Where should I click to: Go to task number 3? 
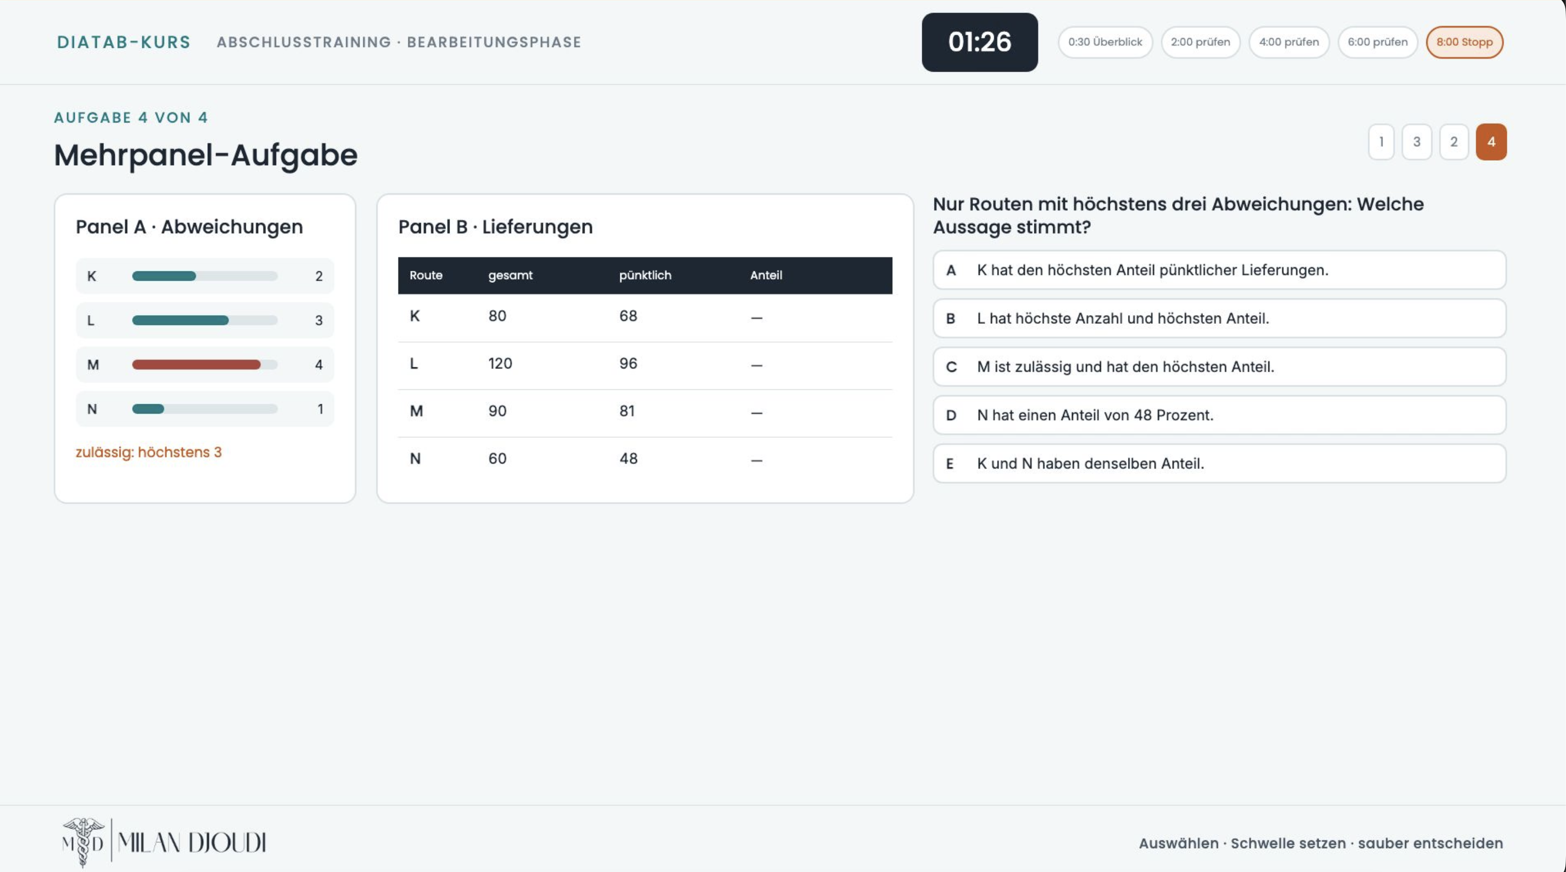point(1416,142)
